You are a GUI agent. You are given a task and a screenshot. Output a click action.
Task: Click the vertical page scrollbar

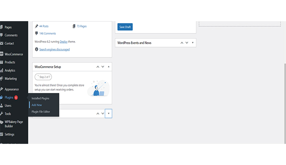(285, 103)
